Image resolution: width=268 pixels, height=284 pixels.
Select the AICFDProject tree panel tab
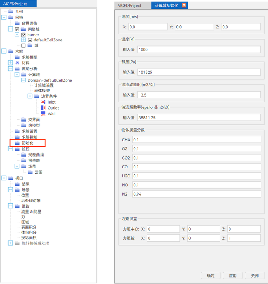pyautogui.click(x=18, y=4)
